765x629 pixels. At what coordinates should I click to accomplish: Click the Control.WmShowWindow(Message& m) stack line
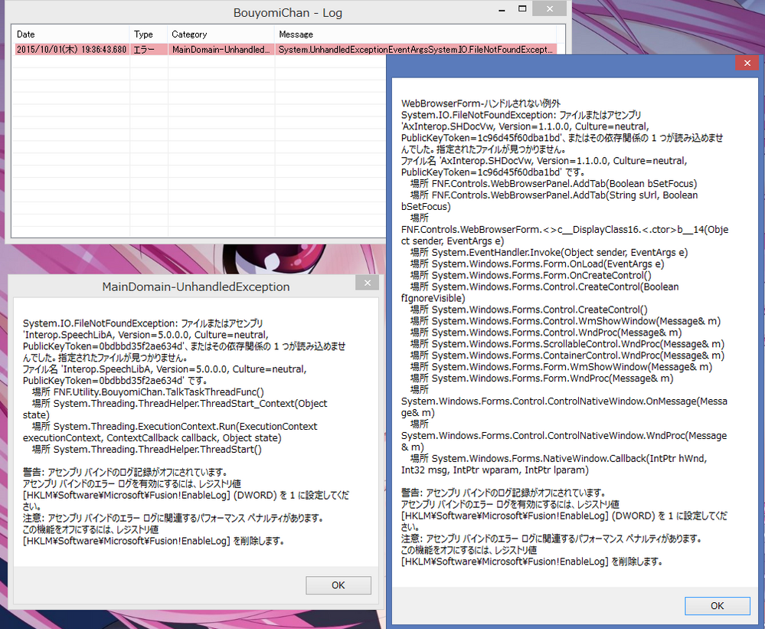click(x=565, y=320)
